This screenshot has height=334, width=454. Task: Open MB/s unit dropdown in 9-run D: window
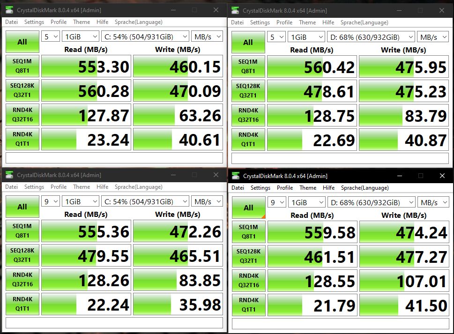pos(433,202)
